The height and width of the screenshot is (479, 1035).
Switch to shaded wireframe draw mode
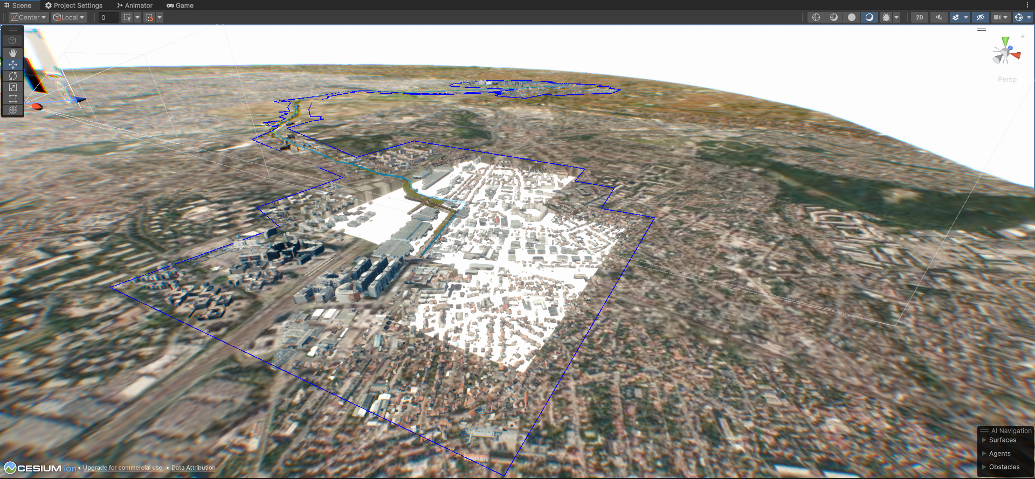tap(834, 17)
